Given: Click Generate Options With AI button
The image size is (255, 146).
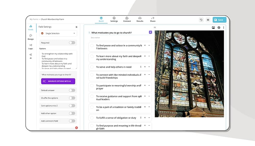Looking at the screenshot, I should [x=58, y=81].
